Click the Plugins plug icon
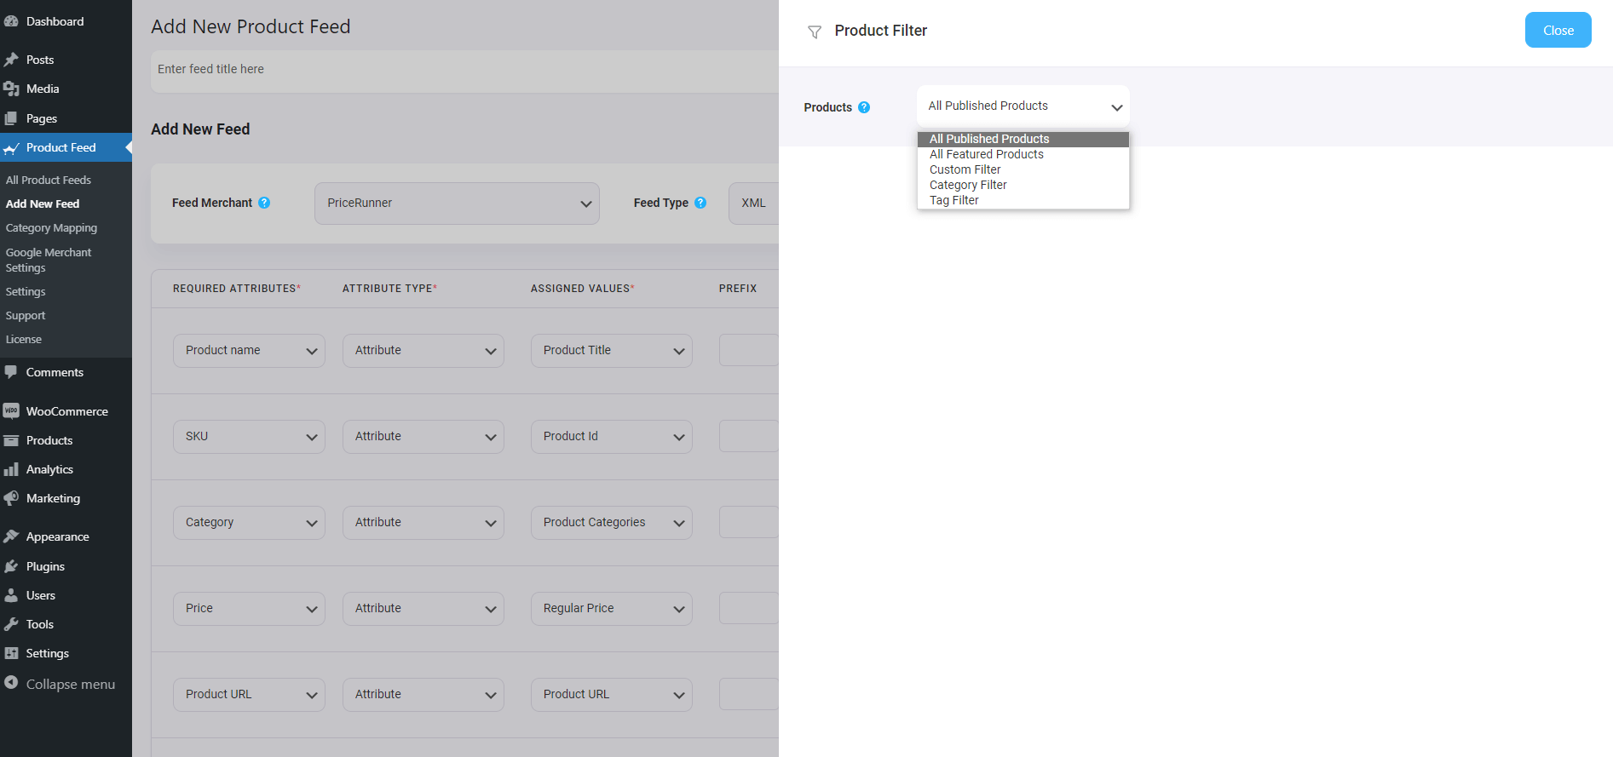1613x757 pixels. pyautogui.click(x=11, y=566)
